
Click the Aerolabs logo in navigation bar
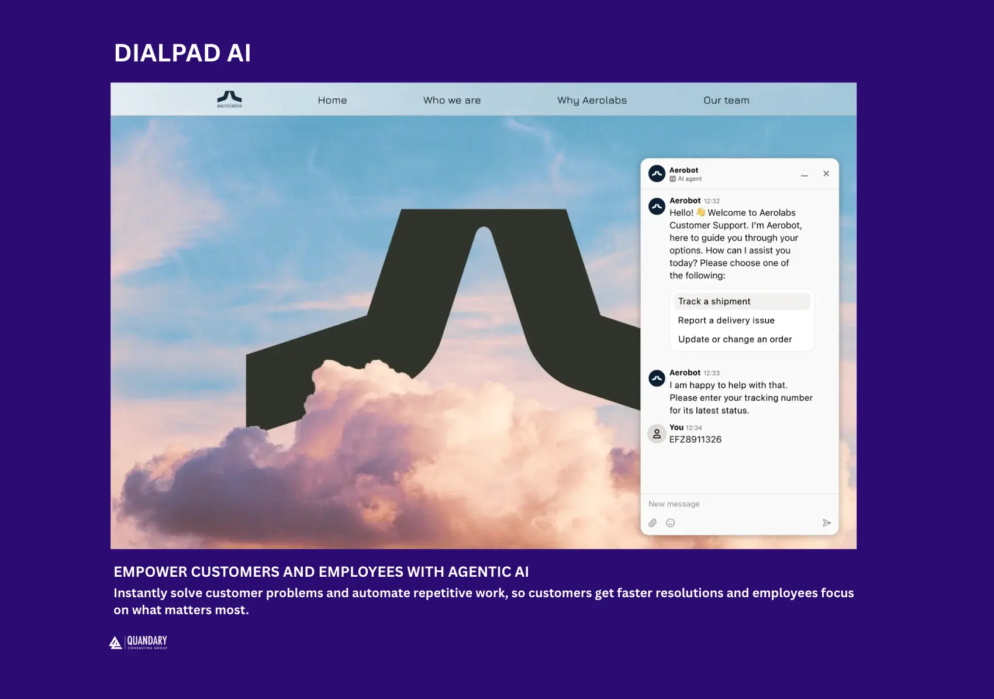229,99
